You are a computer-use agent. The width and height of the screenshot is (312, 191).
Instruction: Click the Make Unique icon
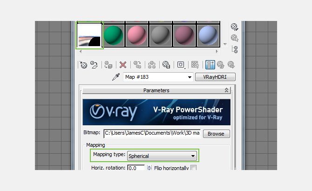click(x=152, y=65)
